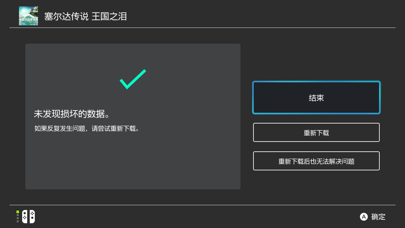This screenshot has height=228, width=405.
Task: Click the third player indicator dot
Action: (x=18, y=218)
